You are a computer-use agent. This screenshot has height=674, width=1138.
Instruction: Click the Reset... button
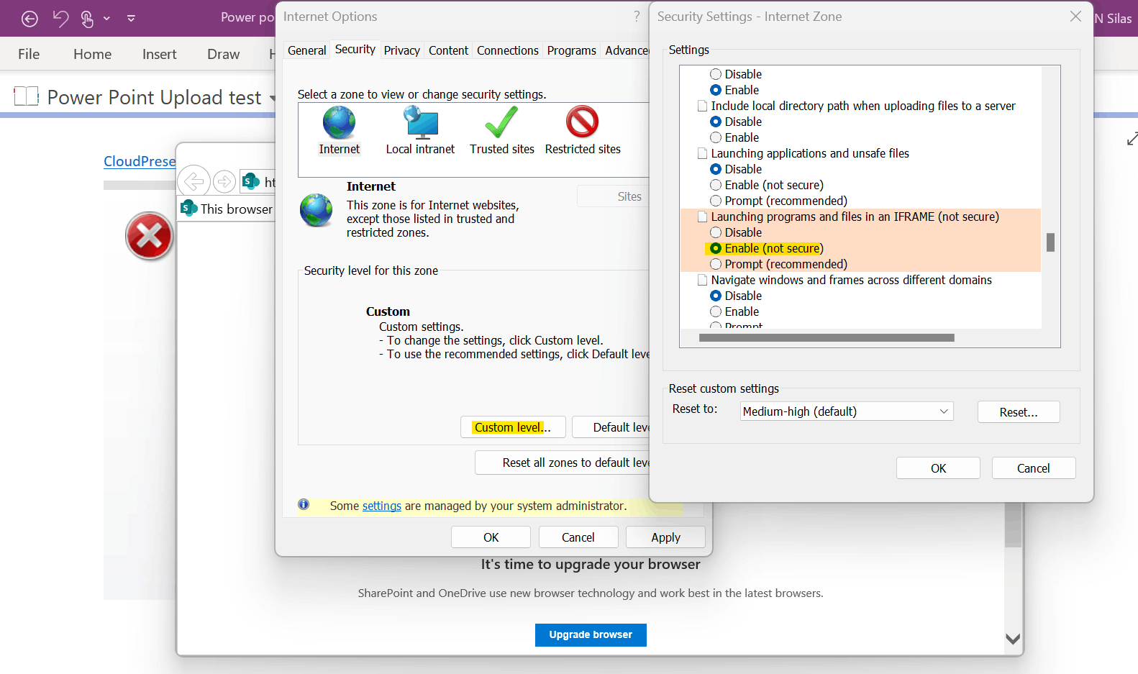1019,412
